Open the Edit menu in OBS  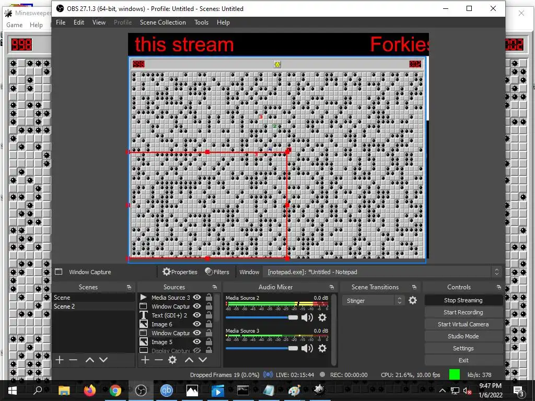(x=78, y=22)
